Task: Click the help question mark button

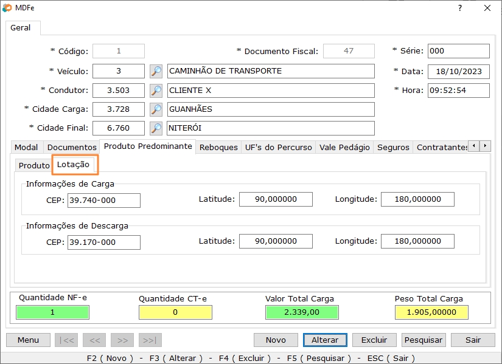Action: (460, 8)
